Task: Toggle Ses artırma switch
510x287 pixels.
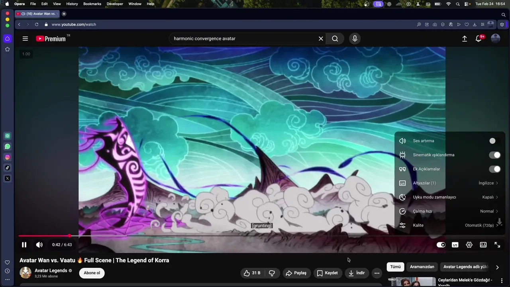Action: pos(494,141)
